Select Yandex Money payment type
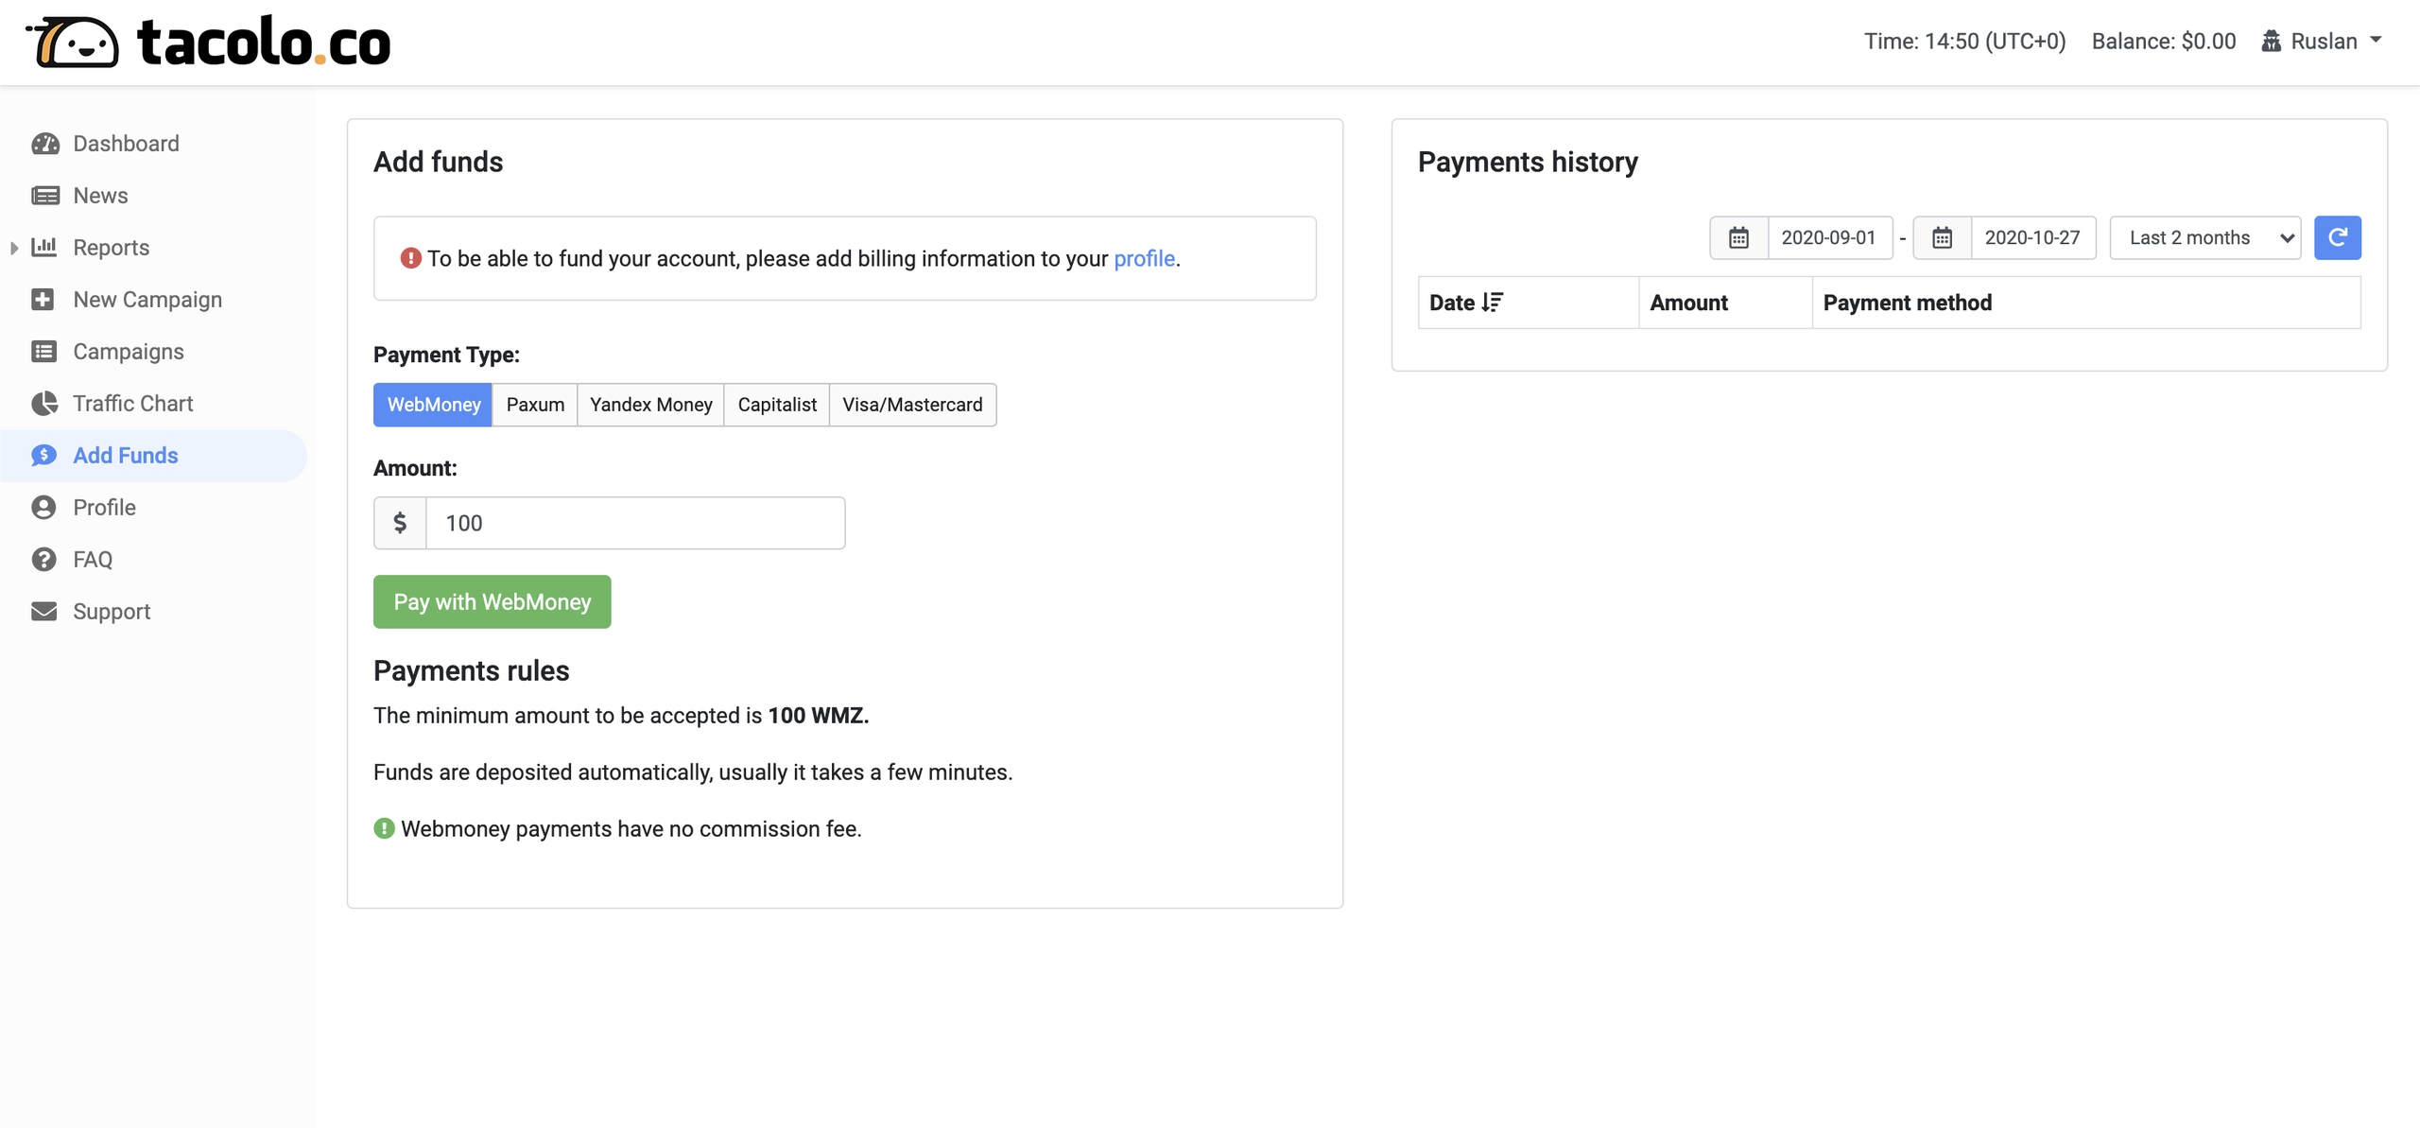 click(x=650, y=405)
